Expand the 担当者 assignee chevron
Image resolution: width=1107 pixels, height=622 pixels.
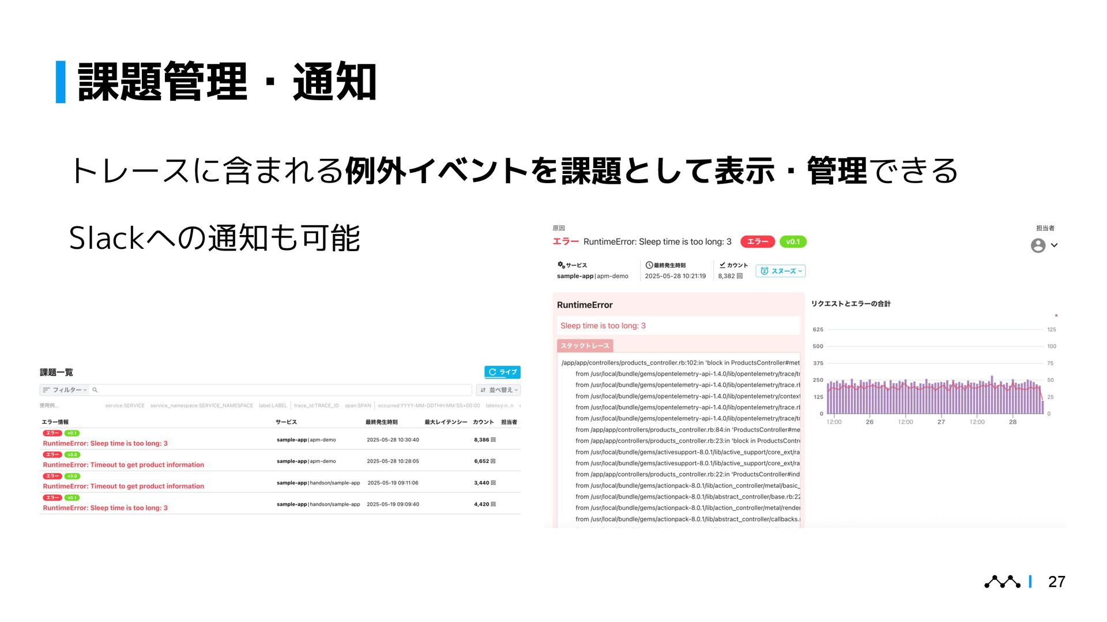(x=1055, y=245)
